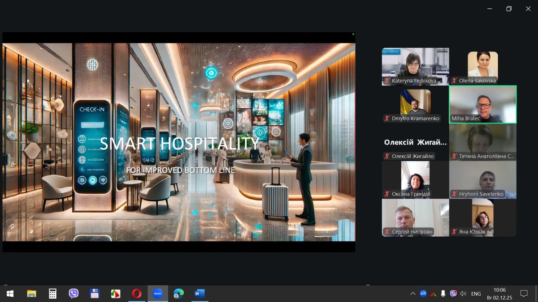Click the muted mic icon beside Olena Sakovska
Screen dimensions: 538x302
pos(454,81)
